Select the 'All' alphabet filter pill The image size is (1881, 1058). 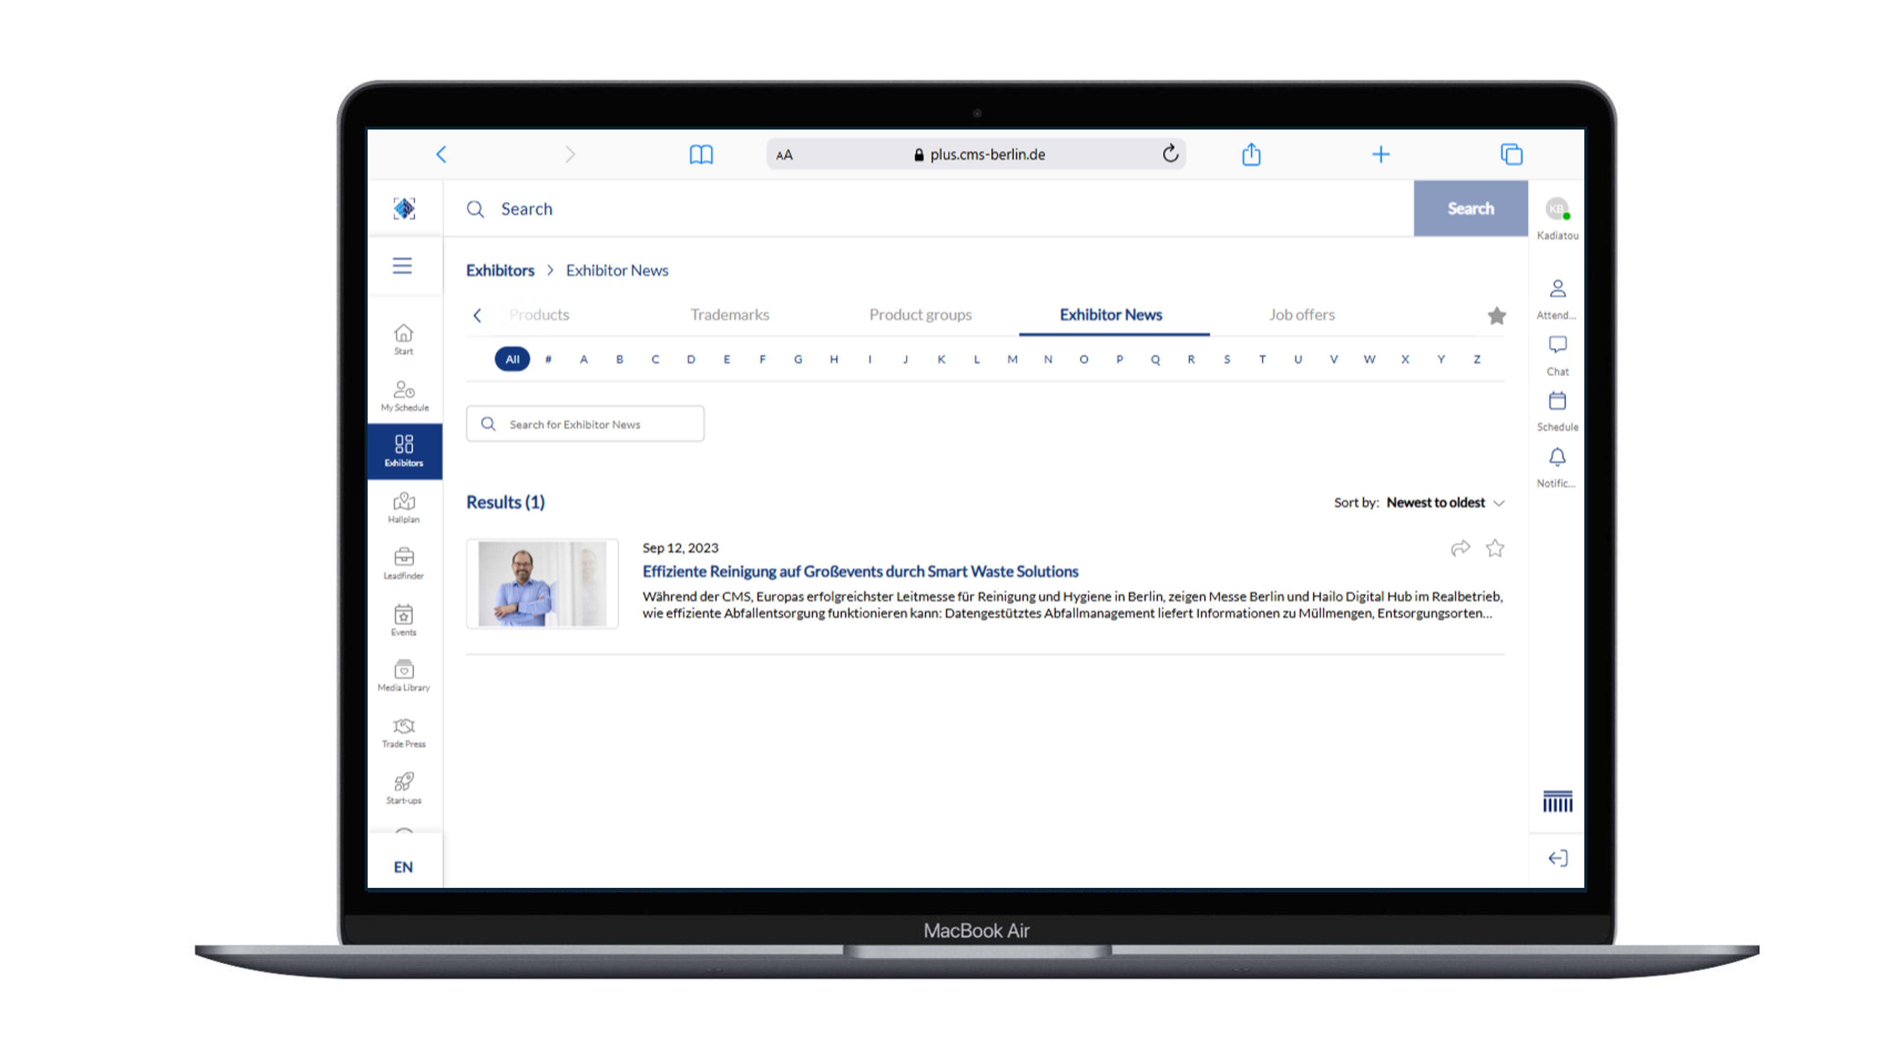click(x=512, y=359)
